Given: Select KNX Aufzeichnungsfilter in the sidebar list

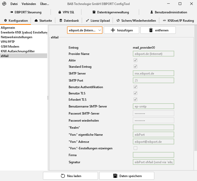Looking at the screenshot, I should point(18,51).
